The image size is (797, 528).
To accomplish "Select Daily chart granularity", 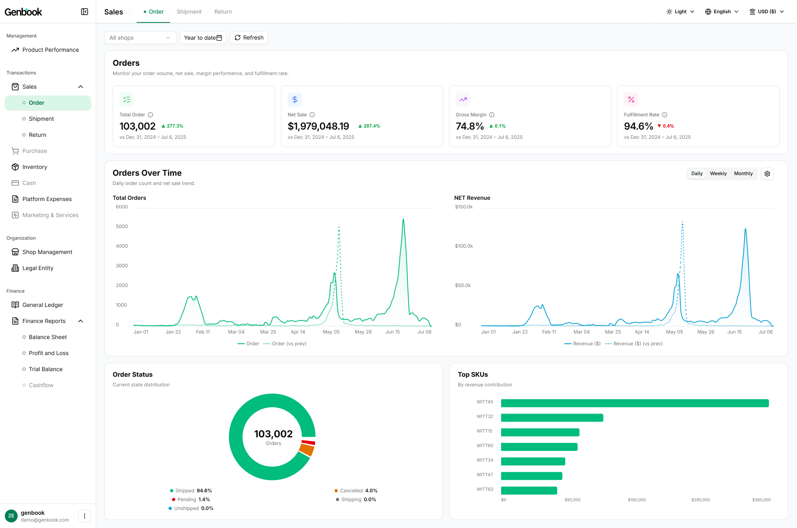I will coord(697,174).
